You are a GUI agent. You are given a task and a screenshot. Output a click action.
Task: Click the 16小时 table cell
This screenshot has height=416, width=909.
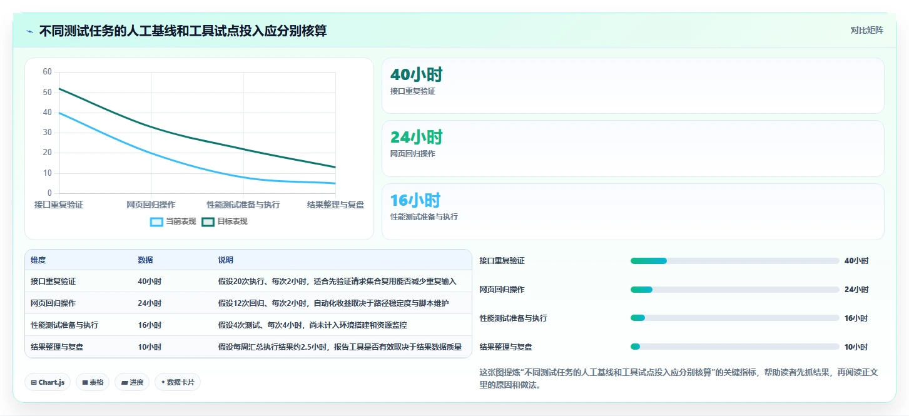click(x=150, y=325)
